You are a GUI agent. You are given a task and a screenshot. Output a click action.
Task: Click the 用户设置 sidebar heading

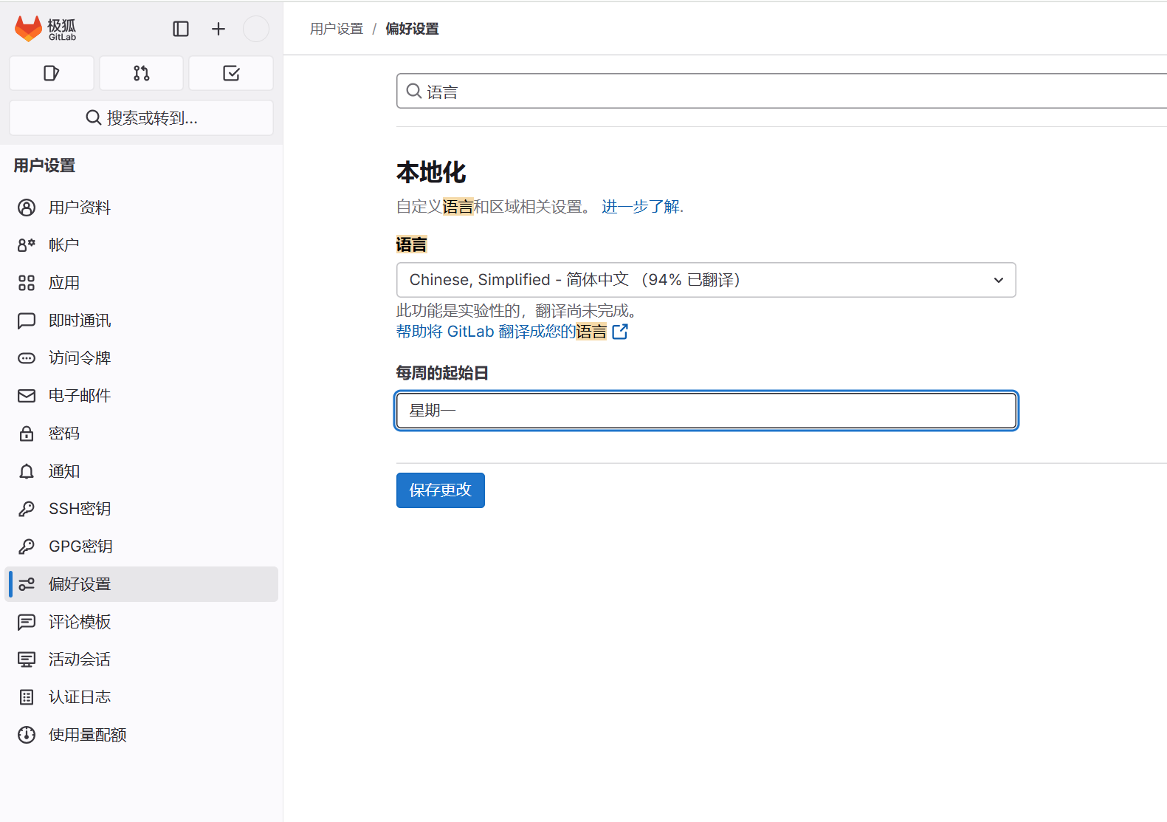pos(44,165)
